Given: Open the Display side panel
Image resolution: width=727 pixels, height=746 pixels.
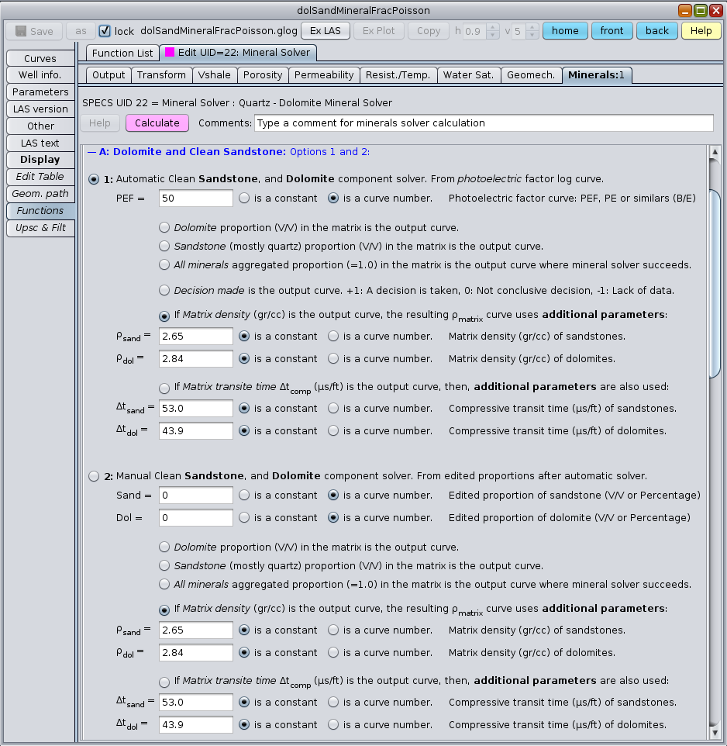Looking at the screenshot, I should coord(40,160).
